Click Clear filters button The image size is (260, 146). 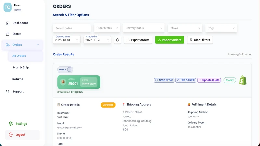(x=200, y=40)
